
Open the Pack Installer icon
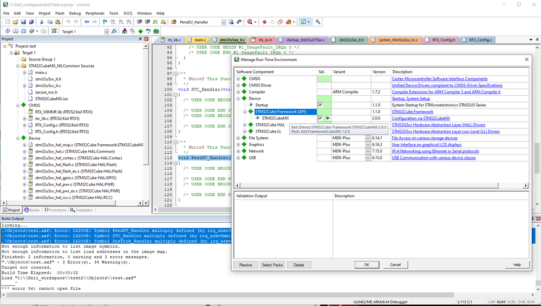coord(157,31)
